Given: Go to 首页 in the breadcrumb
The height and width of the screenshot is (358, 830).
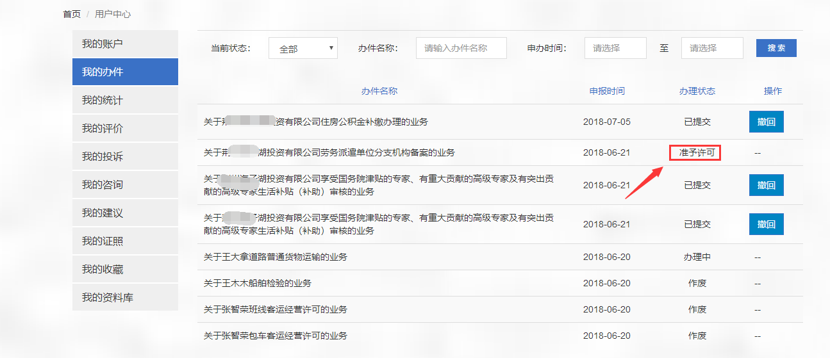Looking at the screenshot, I should click(x=72, y=14).
